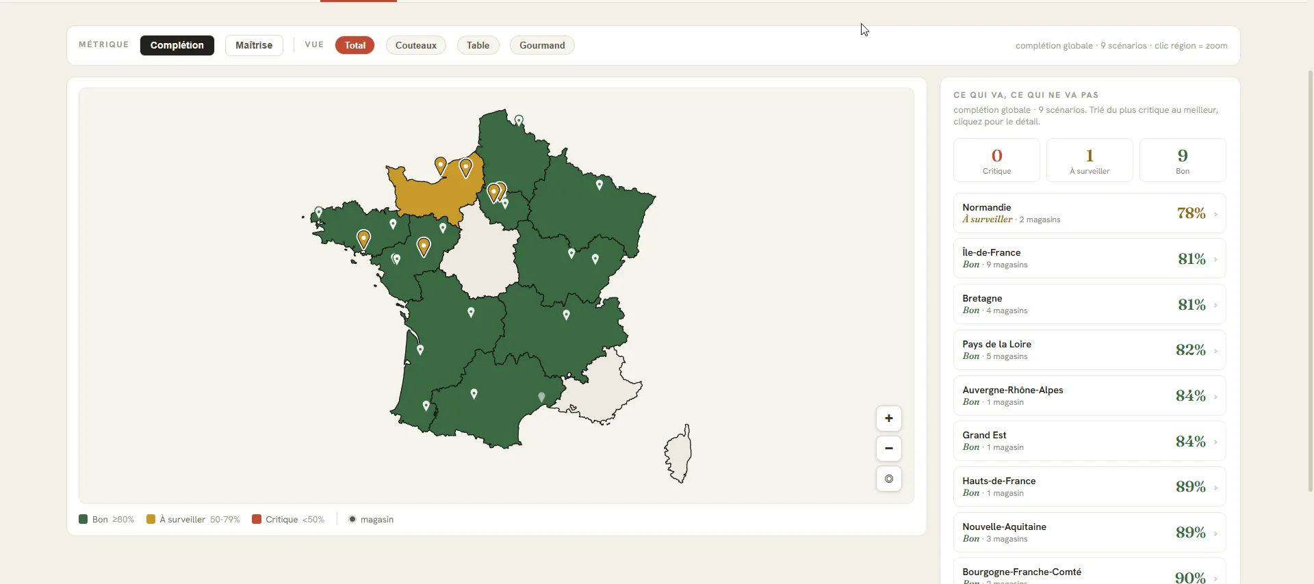This screenshot has width=1314, height=584.
Task: Click the 1 À surveiller summary card
Action: point(1090,160)
